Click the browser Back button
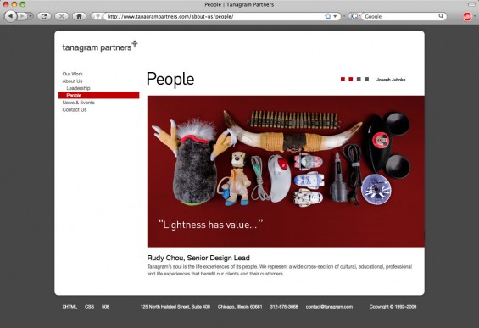This screenshot has width=479, height=328. tap(10, 16)
